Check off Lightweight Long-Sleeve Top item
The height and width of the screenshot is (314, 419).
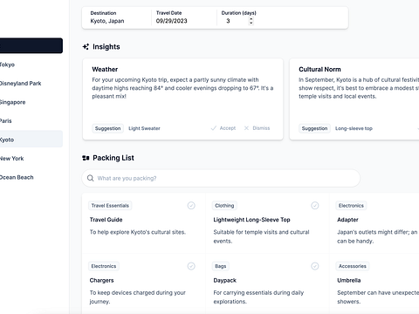[315, 206]
